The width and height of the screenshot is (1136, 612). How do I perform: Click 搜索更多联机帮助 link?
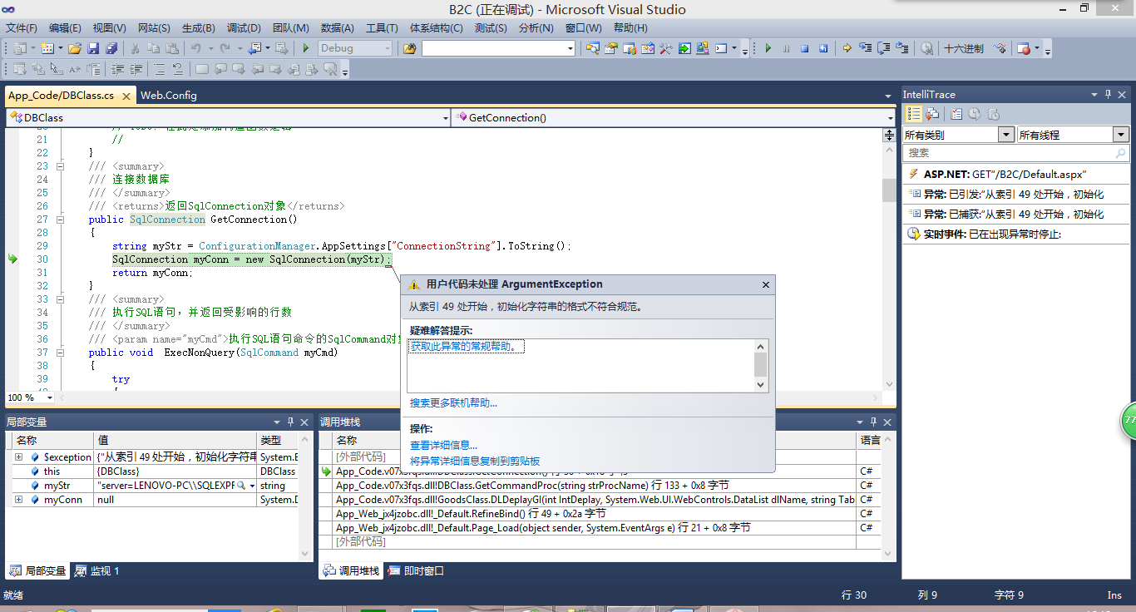click(x=453, y=403)
